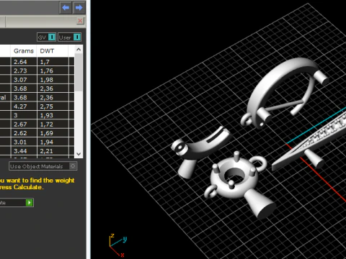Viewport: 346px width, 259px height.
Task: Select the 3.44 grams cell
Action: point(24,151)
